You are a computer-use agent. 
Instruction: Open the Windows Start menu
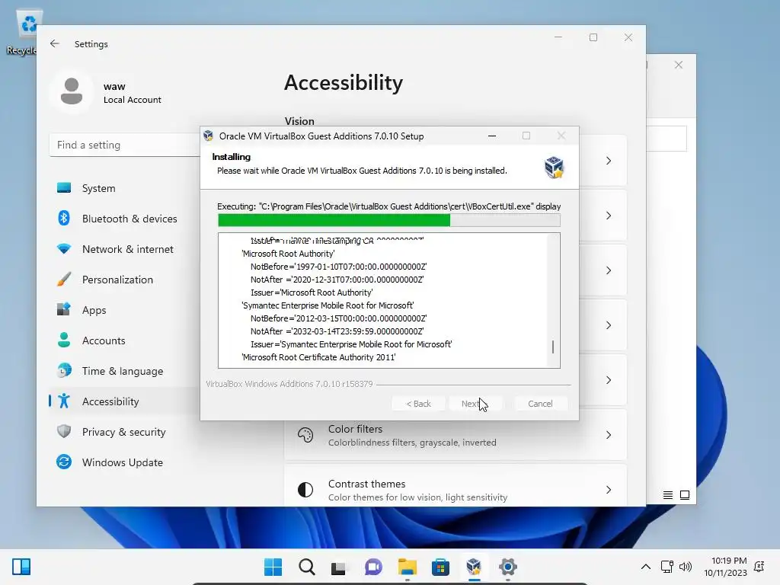pos(273,567)
